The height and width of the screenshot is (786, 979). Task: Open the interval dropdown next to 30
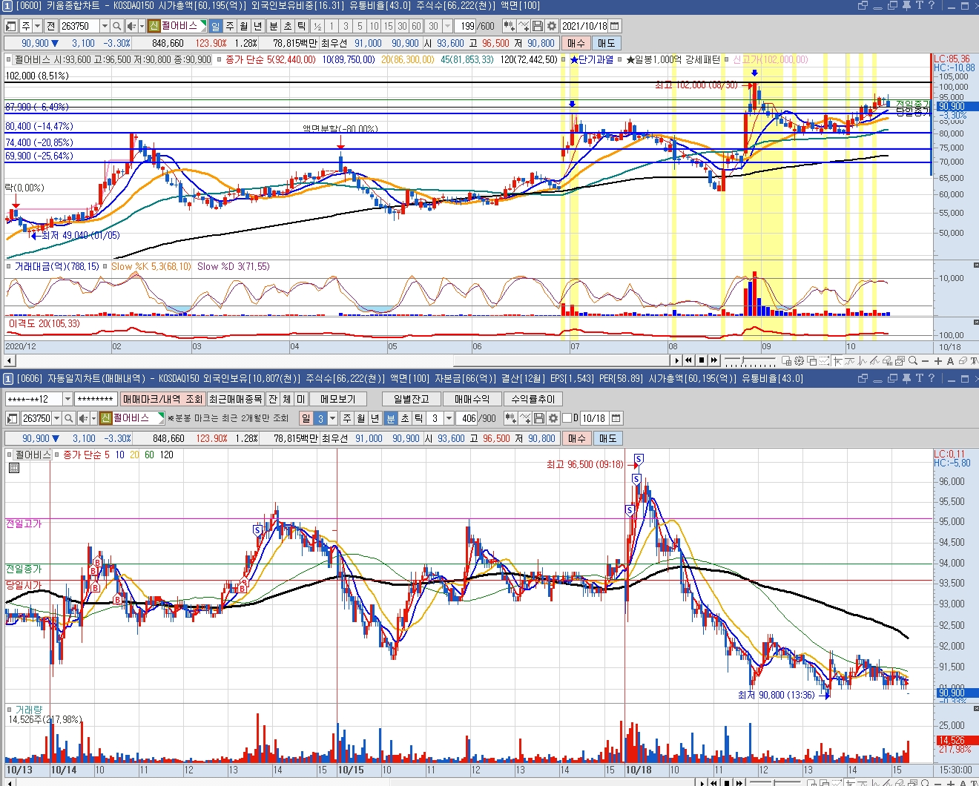coord(447,26)
